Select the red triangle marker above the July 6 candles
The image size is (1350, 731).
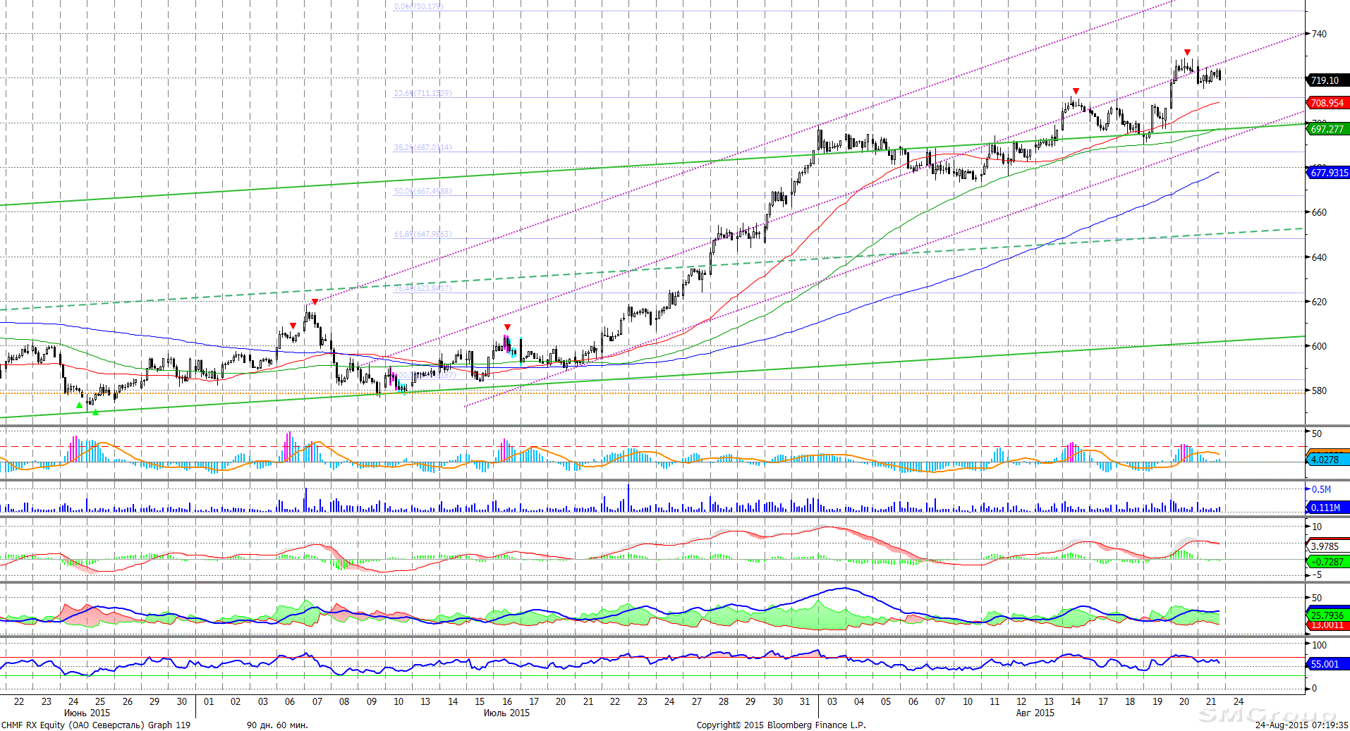pyautogui.click(x=293, y=326)
